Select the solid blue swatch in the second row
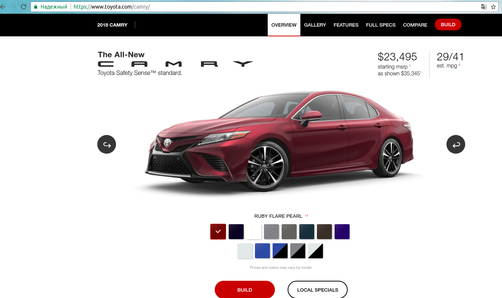 click(x=262, y=251)
